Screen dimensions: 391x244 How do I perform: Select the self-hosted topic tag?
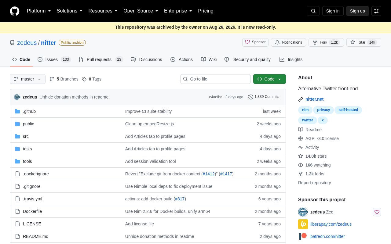[x=348, y=110]
